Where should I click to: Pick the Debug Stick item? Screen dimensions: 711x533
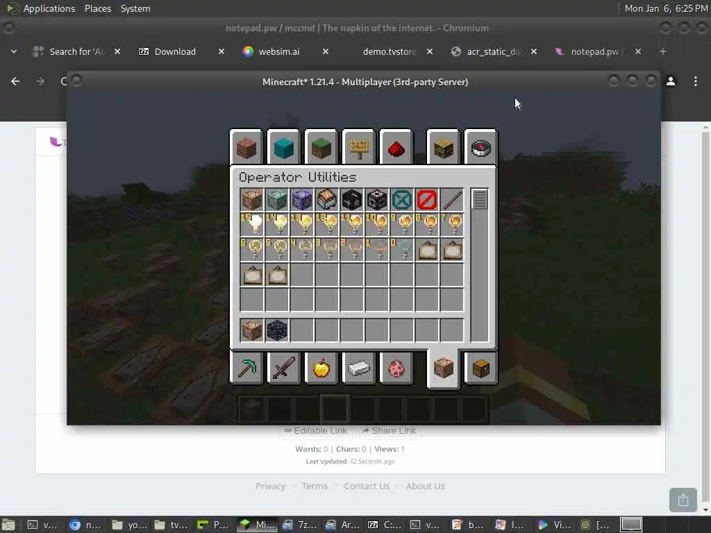click(x=451, y=200)
